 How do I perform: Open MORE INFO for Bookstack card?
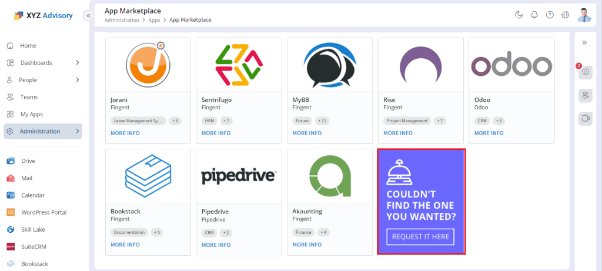125,245
